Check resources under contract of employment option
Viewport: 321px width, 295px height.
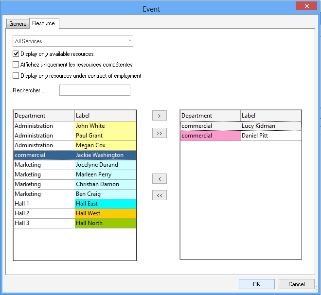tap(16, 76)
